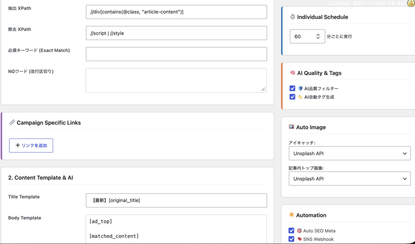Image resolution: width=415 pixels, height=244 pixels.
Task: Uncheck the AI自動タグ生成 checkbox
Action: [292, 97]
